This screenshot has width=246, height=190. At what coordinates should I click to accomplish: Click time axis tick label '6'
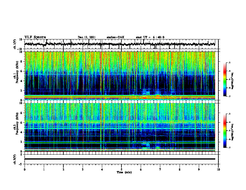[141, 170]
